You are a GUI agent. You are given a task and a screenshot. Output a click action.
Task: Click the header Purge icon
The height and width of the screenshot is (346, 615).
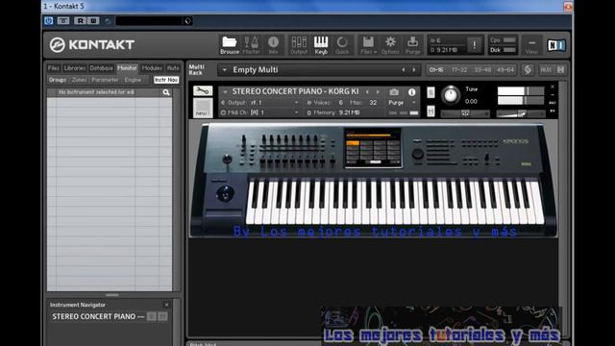(x=412, y=45)
